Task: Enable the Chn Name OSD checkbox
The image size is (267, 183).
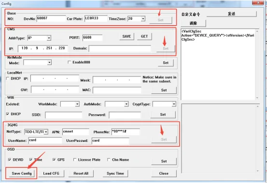Action: (x=109, y=160)
